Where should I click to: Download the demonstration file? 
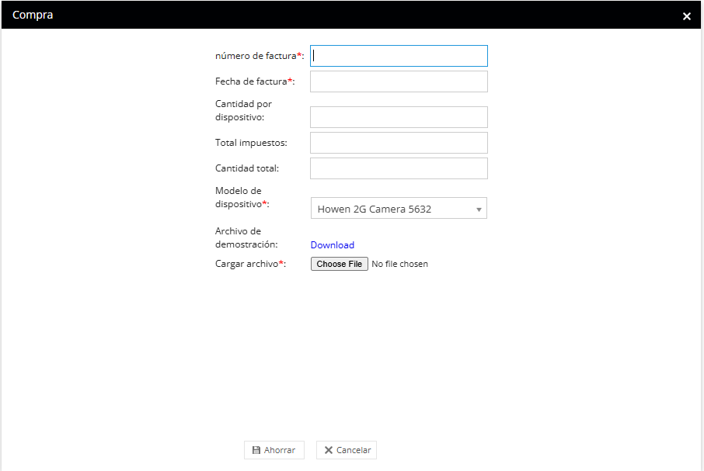point(332,245)
